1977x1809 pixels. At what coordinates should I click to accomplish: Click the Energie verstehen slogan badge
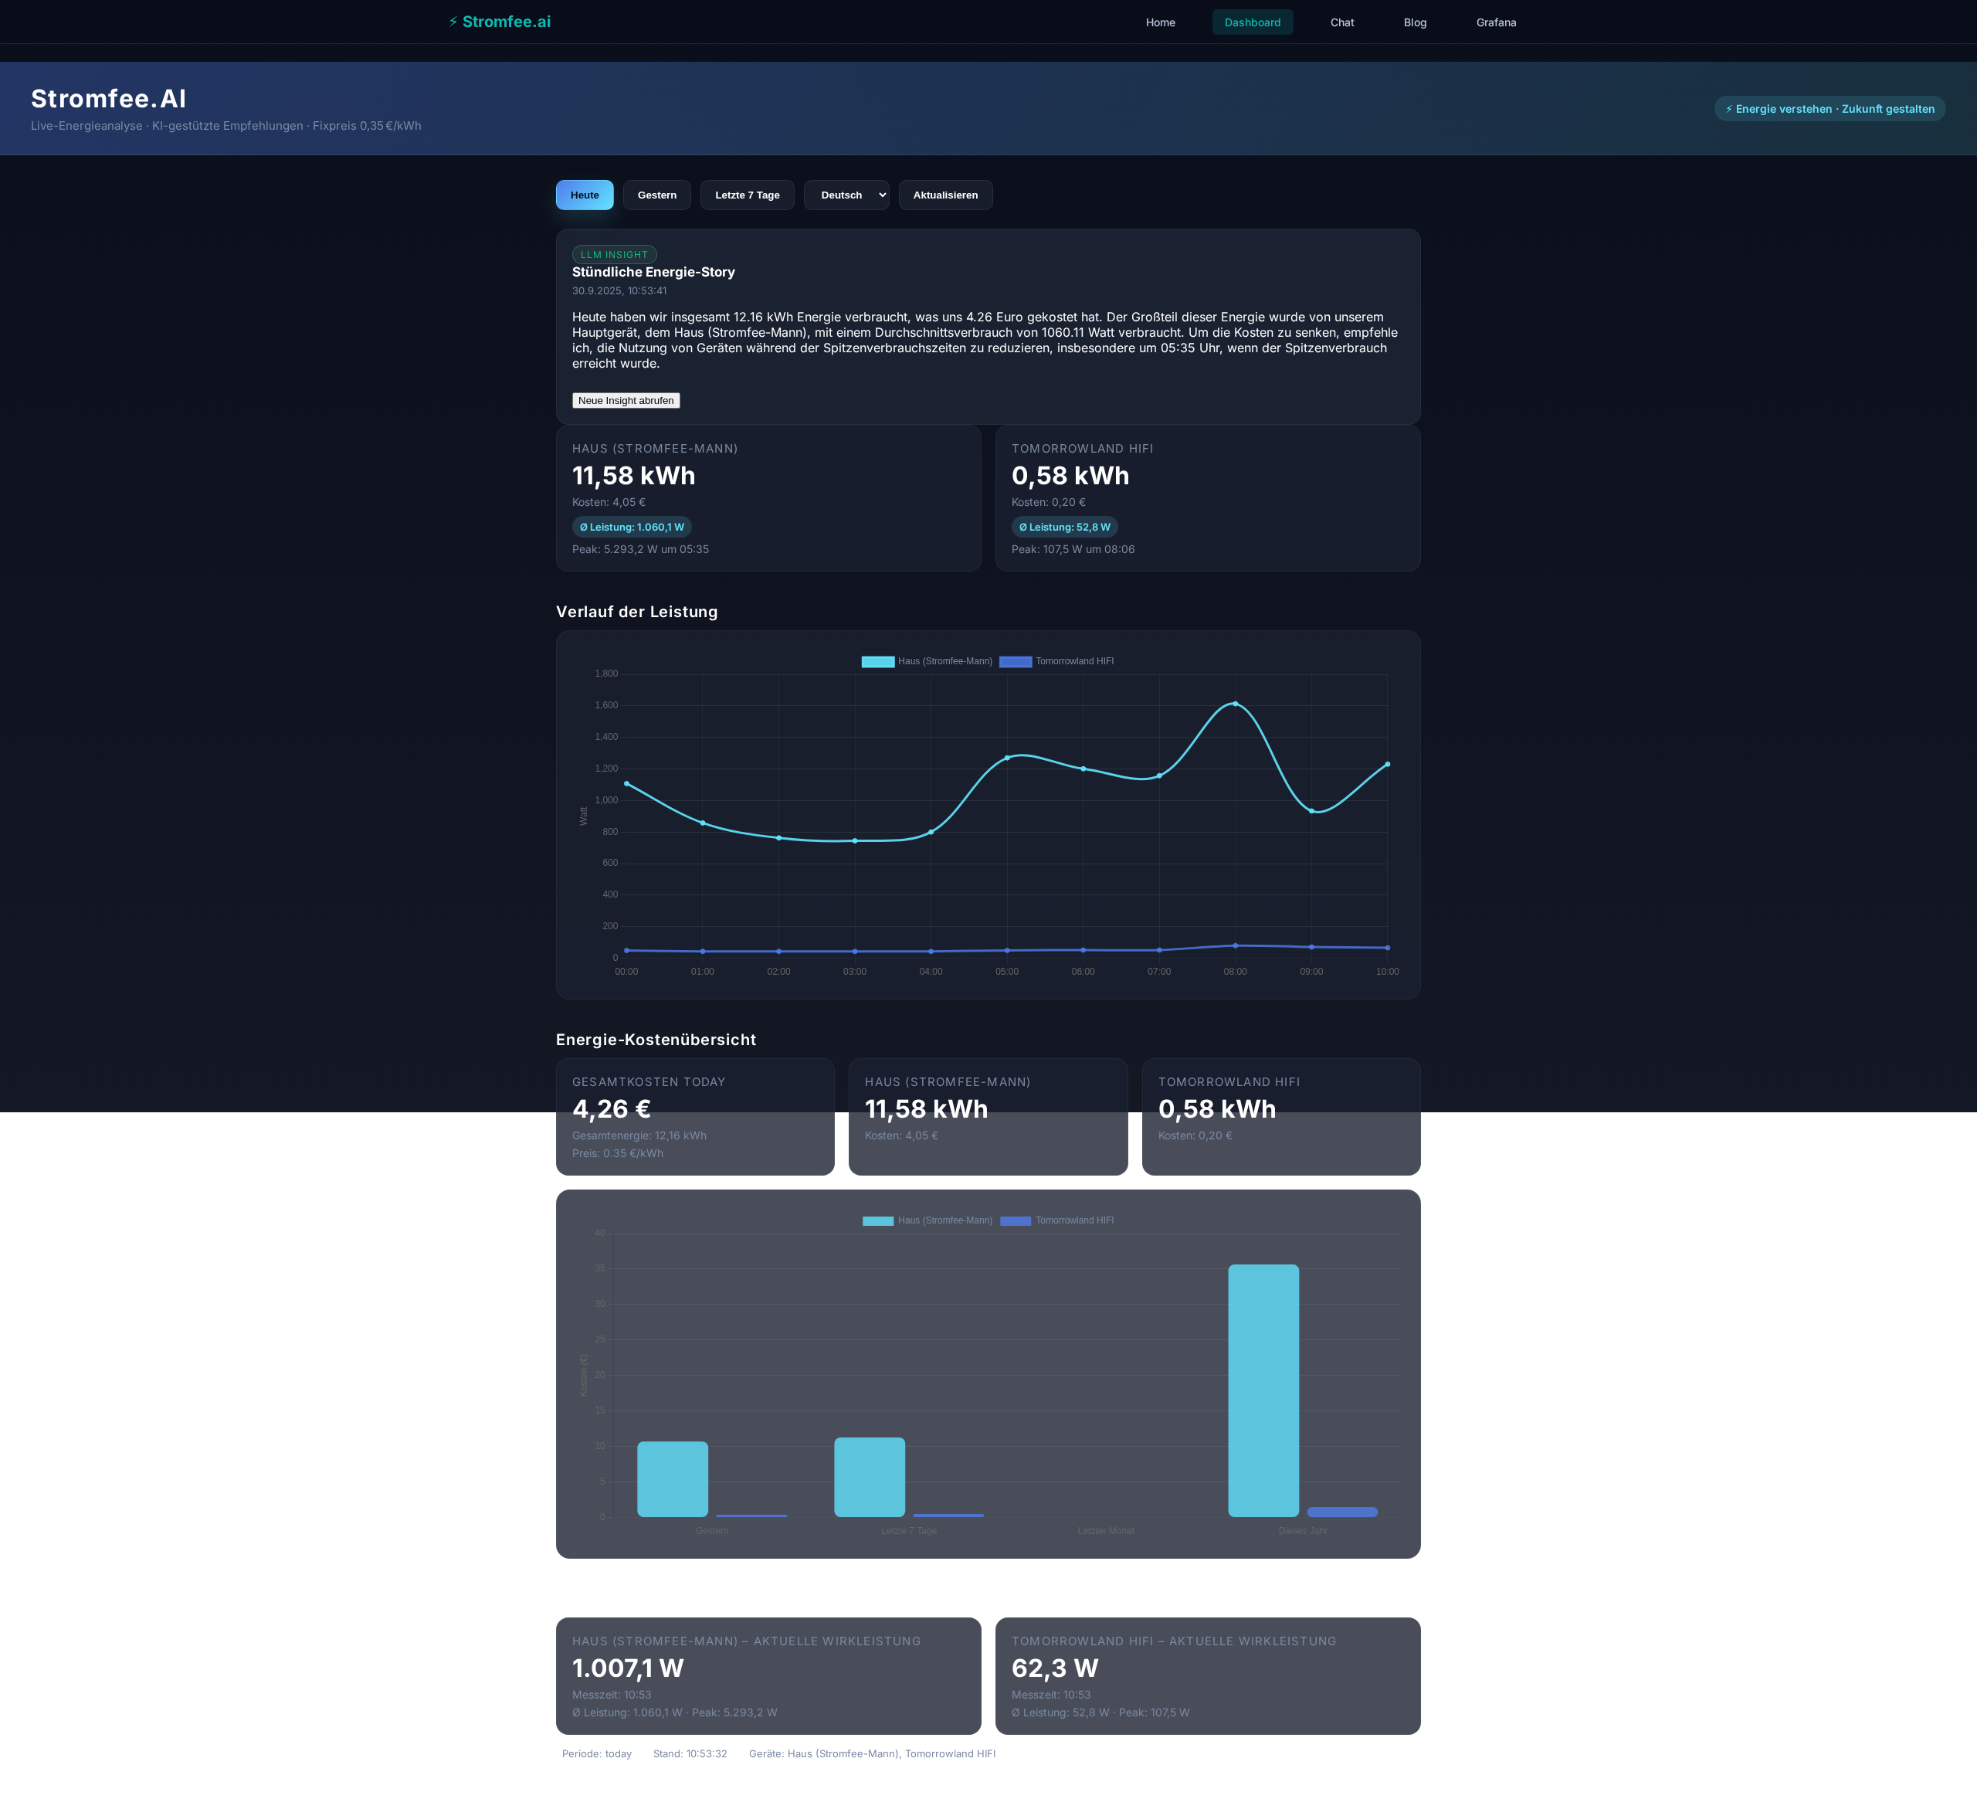[x=1829, y=109]
